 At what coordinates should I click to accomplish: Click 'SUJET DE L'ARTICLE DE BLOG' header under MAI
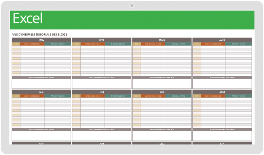pyautogui.click(x=32, y=96)
